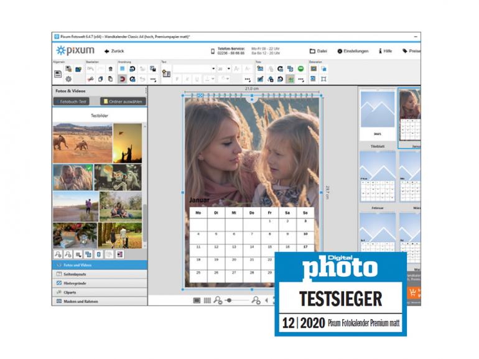The width and height of the screenshot is (479, 359).
Task: Click the pink panel icon under photo list
Action: coord(120,254)
